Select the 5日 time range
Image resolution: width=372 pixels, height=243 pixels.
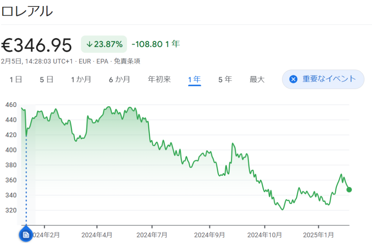[46, 79]
